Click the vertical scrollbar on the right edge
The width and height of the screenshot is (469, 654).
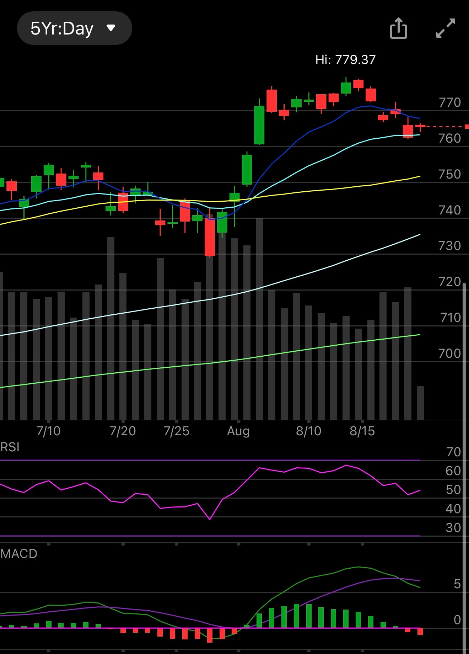coord(464,468)
